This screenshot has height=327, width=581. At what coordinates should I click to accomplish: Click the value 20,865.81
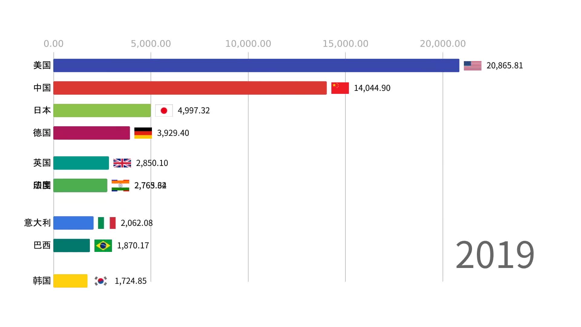505,66
